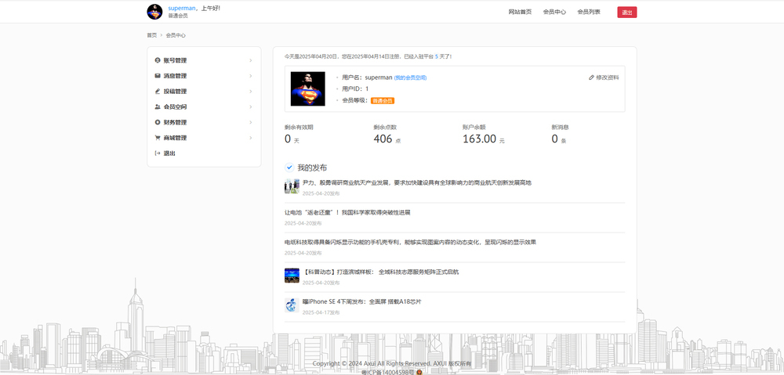Open the 让电池"返老还童" article title

347,212
